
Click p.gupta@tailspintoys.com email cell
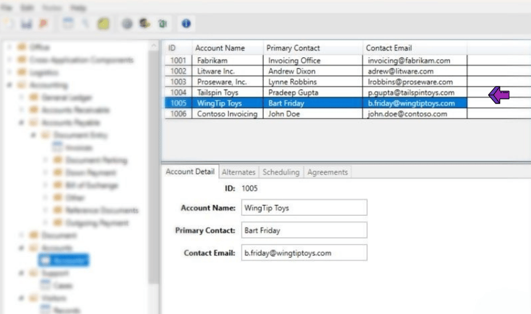(x=415, y=93)
